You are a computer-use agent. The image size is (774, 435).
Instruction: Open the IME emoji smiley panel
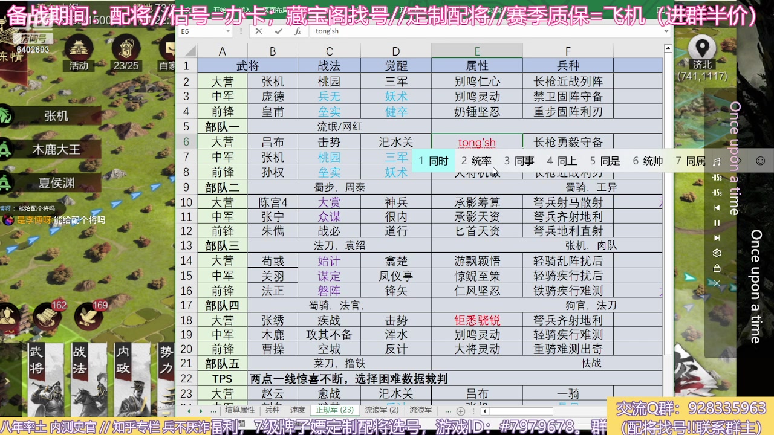761,161
